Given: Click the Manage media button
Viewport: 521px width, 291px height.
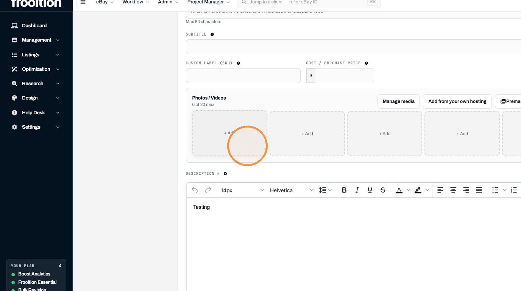Looking at the screenshot, I should 399,101.
